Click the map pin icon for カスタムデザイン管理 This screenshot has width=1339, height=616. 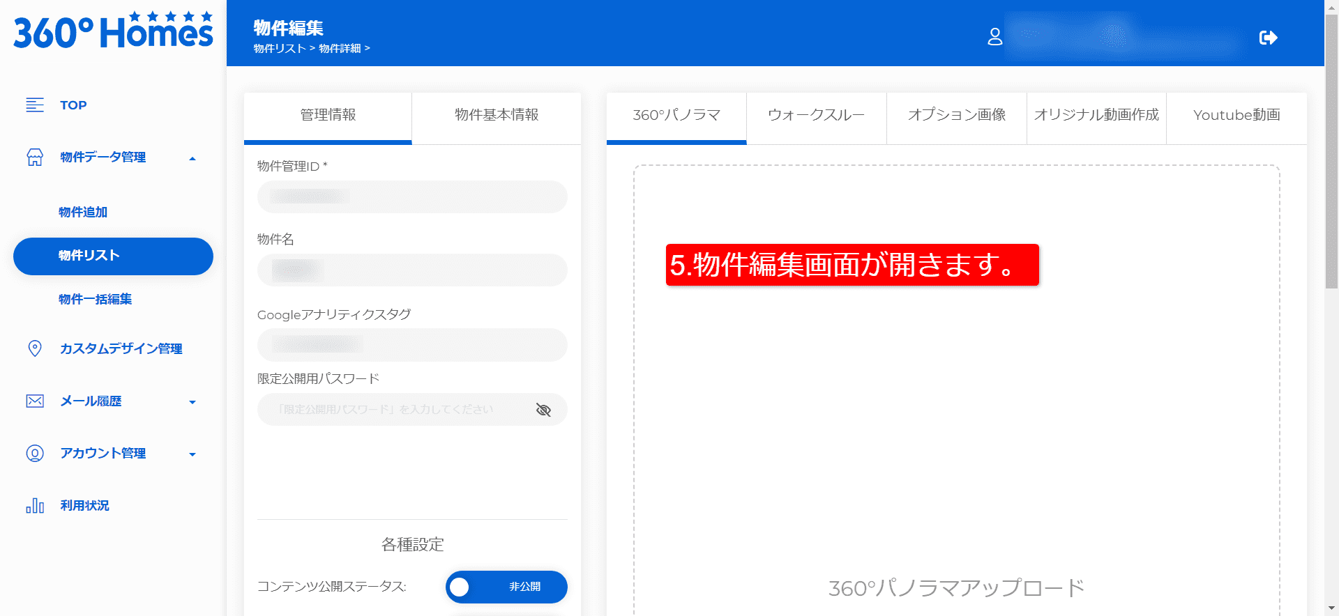35,348
